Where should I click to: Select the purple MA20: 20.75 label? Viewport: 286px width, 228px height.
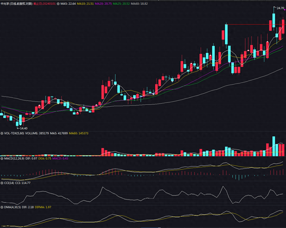coord(103,4)
